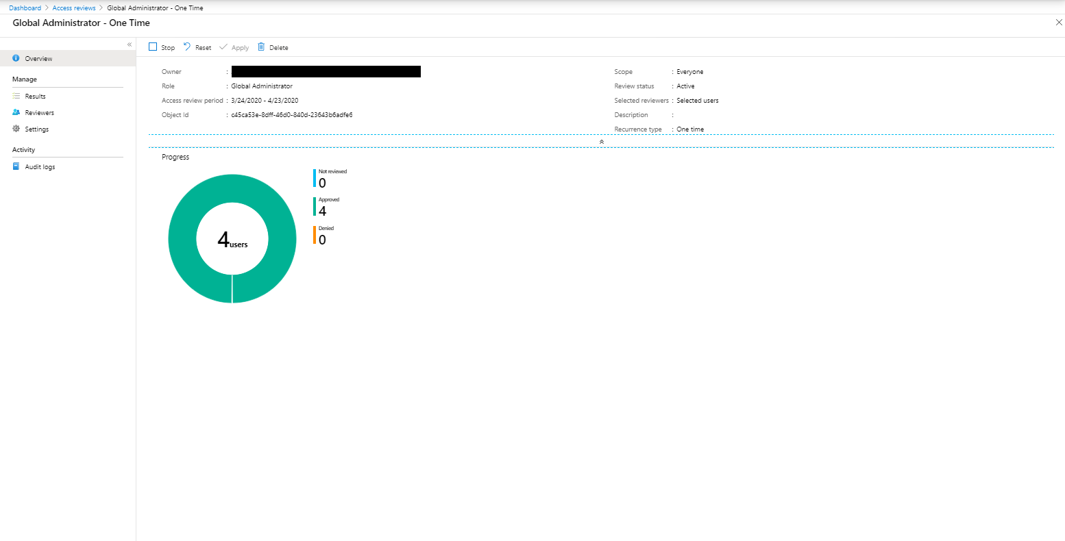Image resolution: width=1065 pixels, height=541 pixels.
Task: Click the Apply checkmark icon
Action: click(x=223, y=47)
